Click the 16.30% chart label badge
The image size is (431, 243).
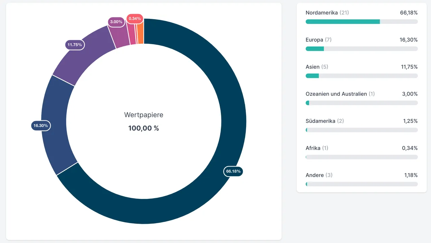click(40, 126)
